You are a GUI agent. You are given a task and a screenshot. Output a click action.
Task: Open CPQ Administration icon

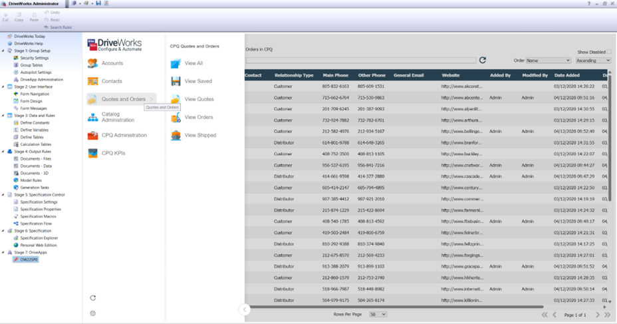(93, 135)
